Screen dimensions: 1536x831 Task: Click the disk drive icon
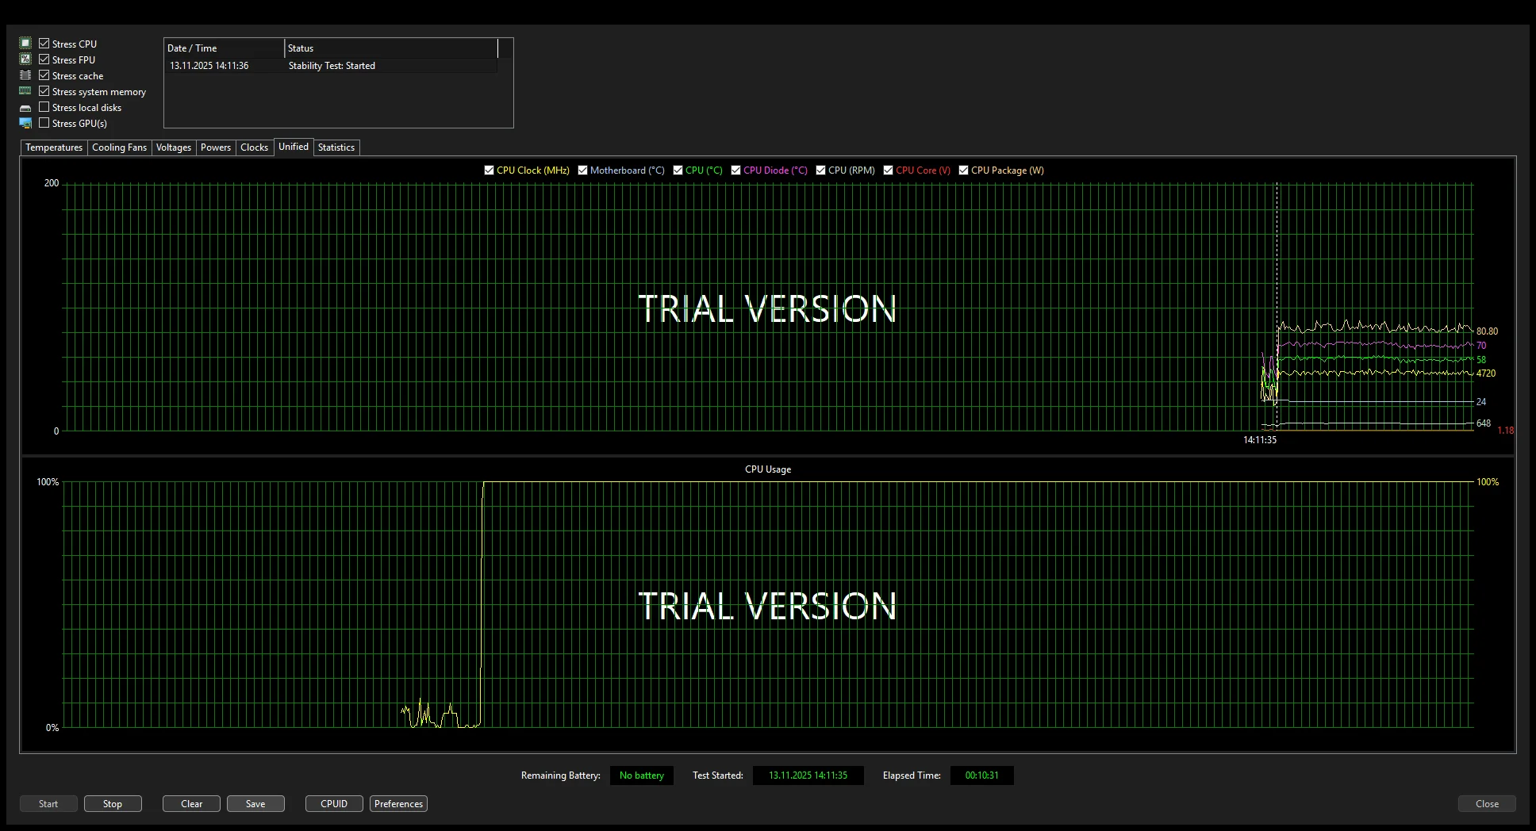click(x=25, y=108)
